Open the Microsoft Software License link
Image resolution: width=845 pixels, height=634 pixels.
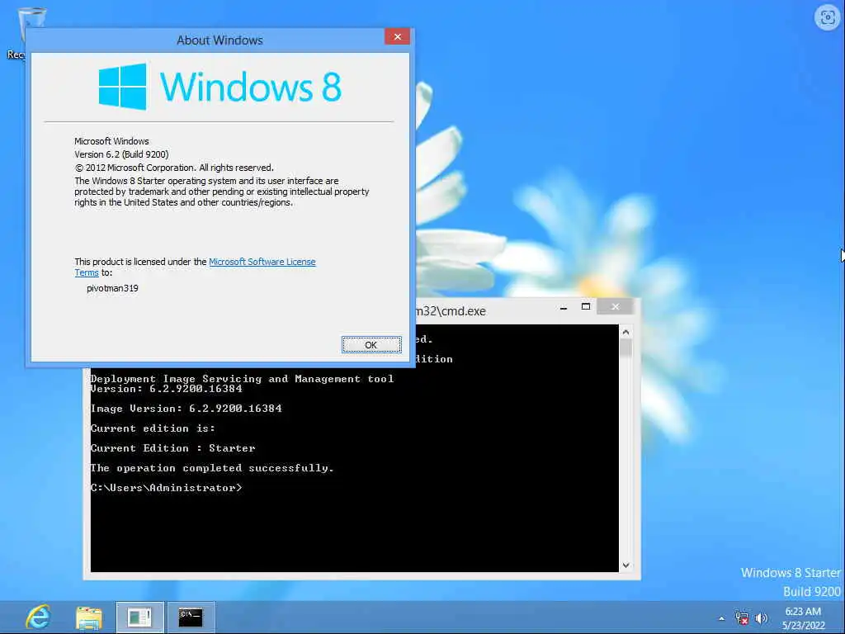point(262,262)
